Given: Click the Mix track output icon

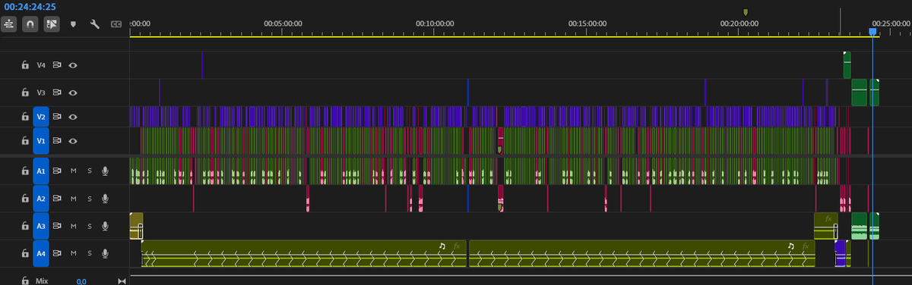Looking at the screenshot, I should (122, 281).
